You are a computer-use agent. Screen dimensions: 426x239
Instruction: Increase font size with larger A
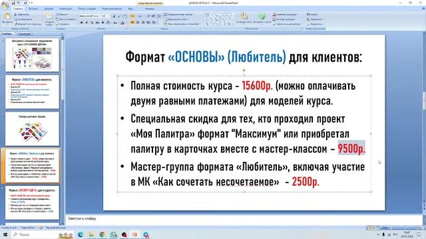114,16
